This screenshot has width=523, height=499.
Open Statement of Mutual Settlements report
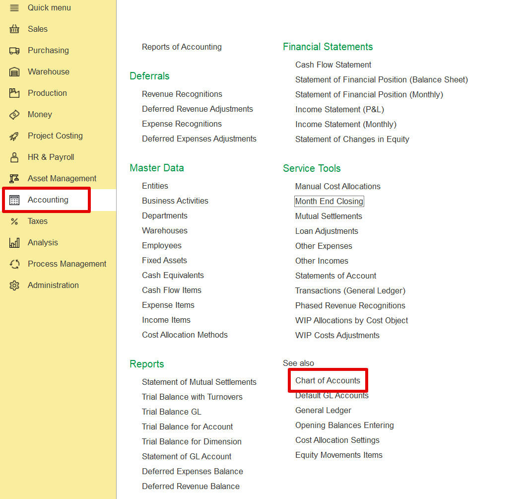pos(199,382)
